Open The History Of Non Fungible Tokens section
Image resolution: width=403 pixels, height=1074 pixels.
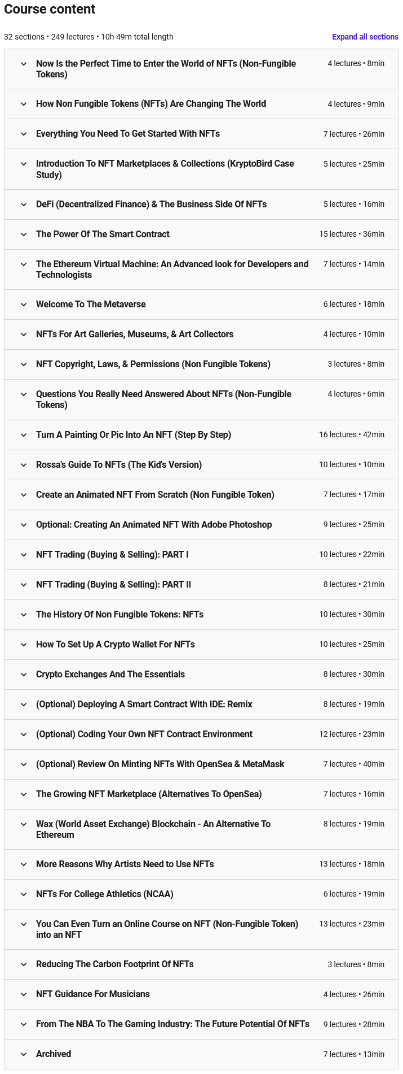tap(119, 614)
